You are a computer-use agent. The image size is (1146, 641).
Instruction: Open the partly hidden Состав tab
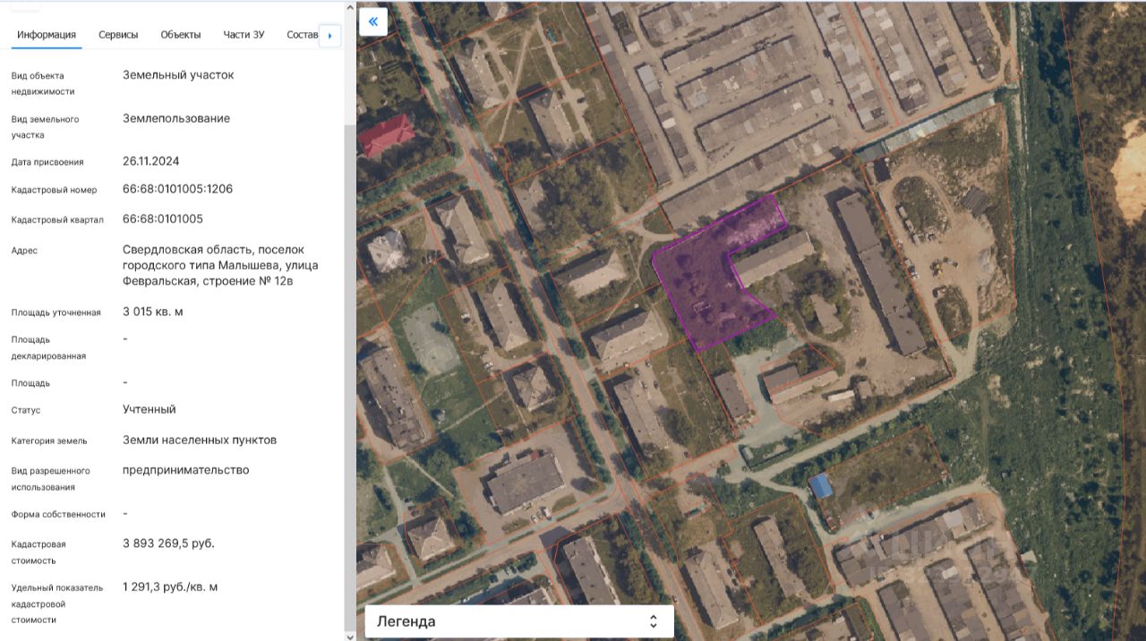point(303,35)
